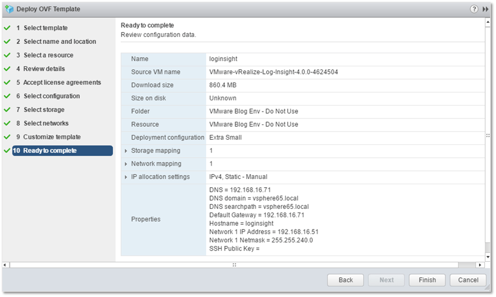Viewport: 496px width, 297px height.
Task: Click the 860.4 MB download size value
Action: tap(222, 85)
